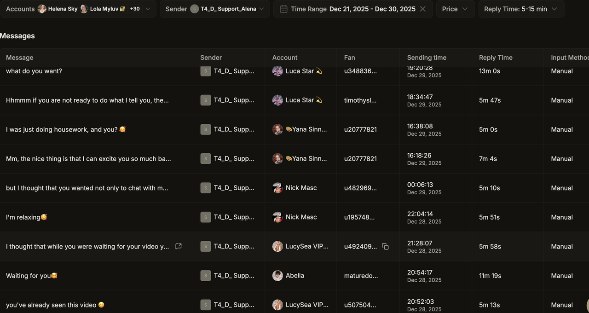Viewport: 589px width, 313px height.
Task: Click sender icon in 'housework' row
Action: (206, 129)
